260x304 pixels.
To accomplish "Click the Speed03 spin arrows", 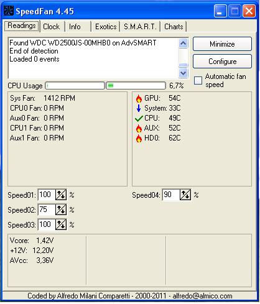I will [61, 224].
